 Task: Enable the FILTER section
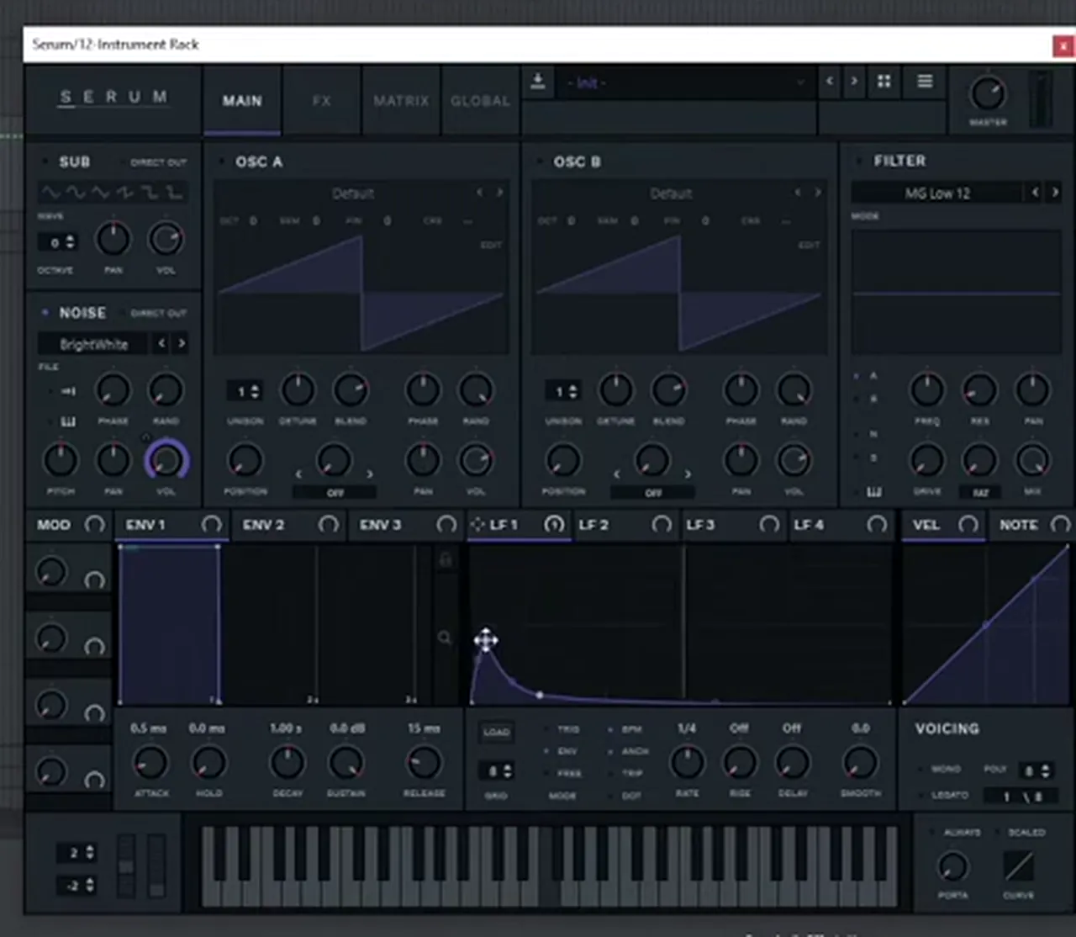(x=858, y=161)
